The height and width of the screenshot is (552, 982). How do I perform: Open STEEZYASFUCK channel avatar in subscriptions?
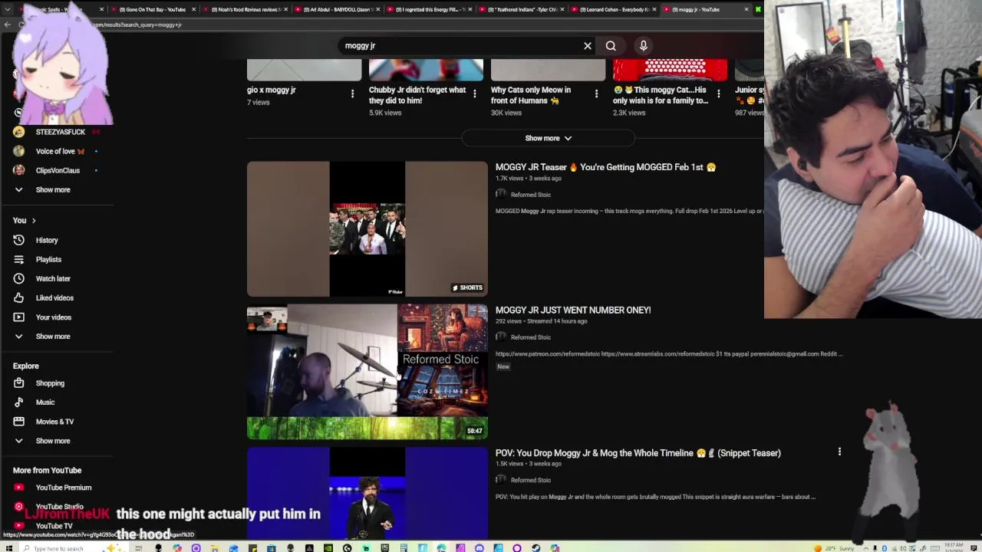pos(19,132)
